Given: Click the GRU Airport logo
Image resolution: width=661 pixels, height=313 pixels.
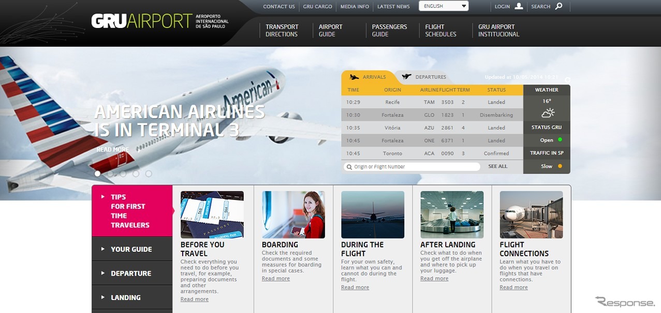Looking at the screenshot, I should click(160, 21).
